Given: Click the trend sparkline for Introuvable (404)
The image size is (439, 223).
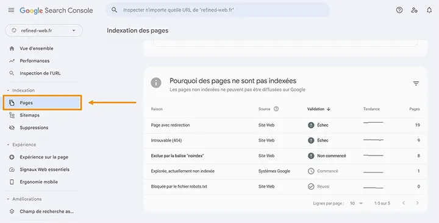Looking at the screenshot, I should [x=373, y=140].
